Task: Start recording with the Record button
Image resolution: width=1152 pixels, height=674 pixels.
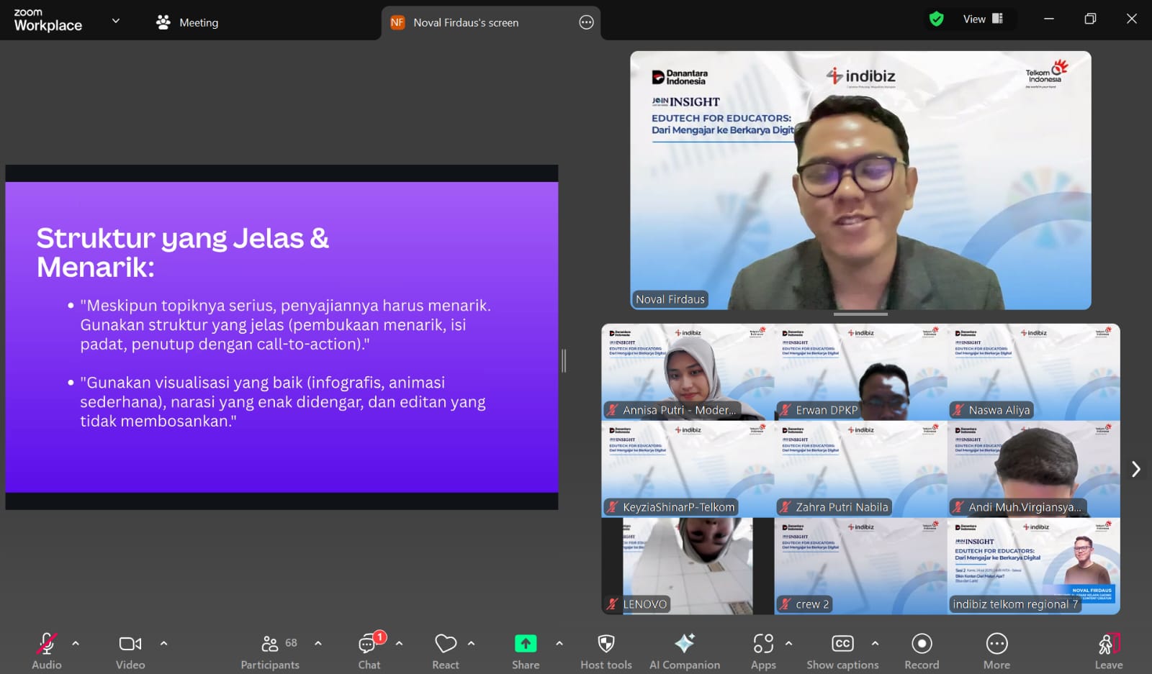Action: [x=922, y=651]
